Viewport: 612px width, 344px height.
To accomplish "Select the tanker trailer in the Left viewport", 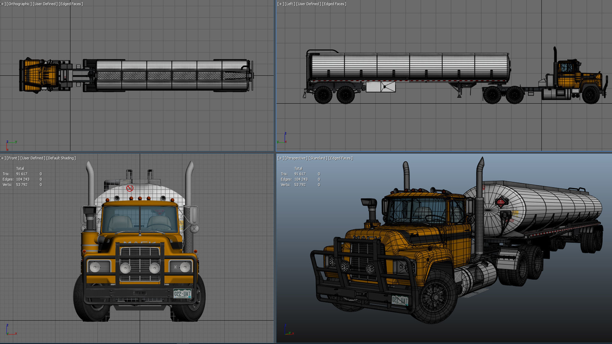I will tap(410, 66).
